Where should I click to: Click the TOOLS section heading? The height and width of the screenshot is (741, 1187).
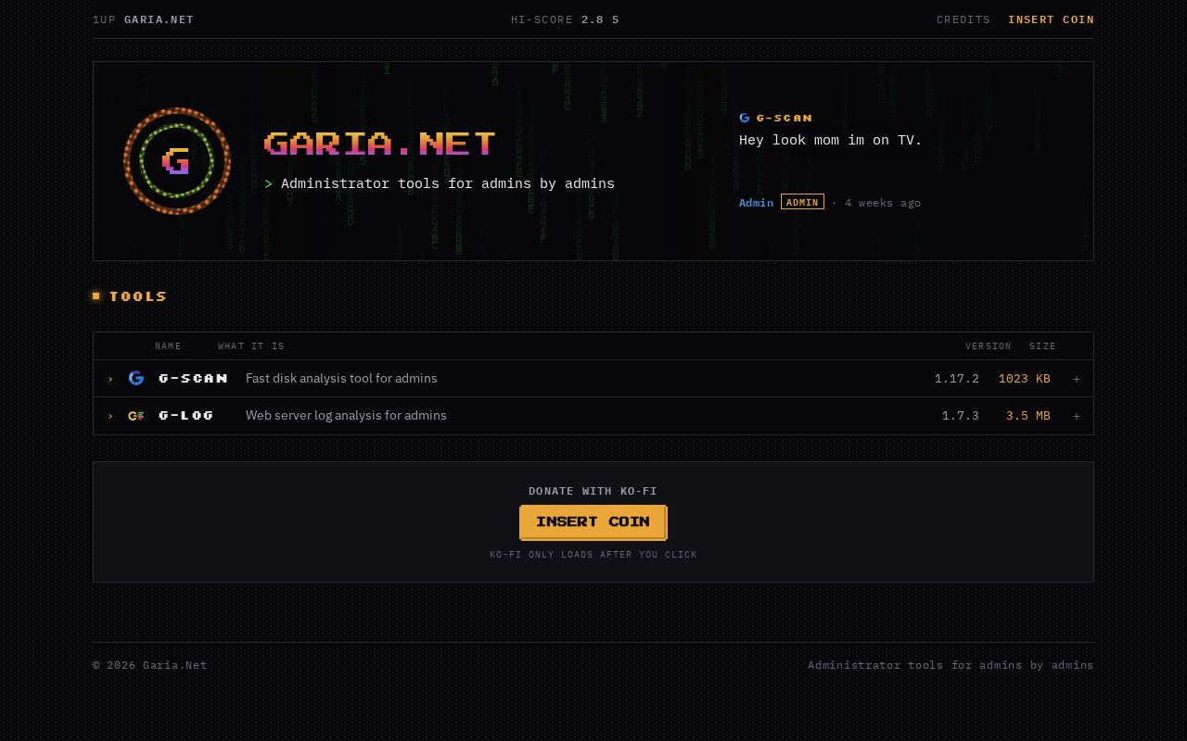point(138,296)
